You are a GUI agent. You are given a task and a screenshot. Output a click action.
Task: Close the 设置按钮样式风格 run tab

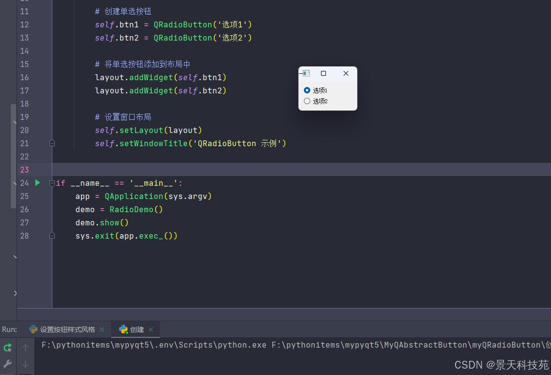[102, 330]
